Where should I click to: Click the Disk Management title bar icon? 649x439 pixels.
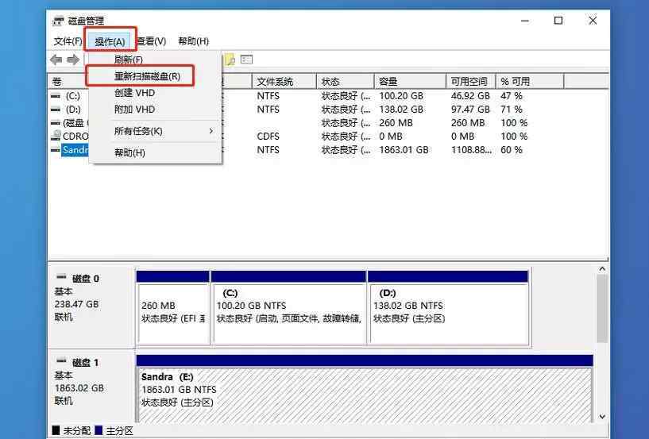point(59,21)
